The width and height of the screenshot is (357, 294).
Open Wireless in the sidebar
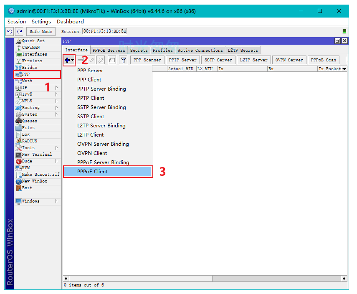(38, 61)
